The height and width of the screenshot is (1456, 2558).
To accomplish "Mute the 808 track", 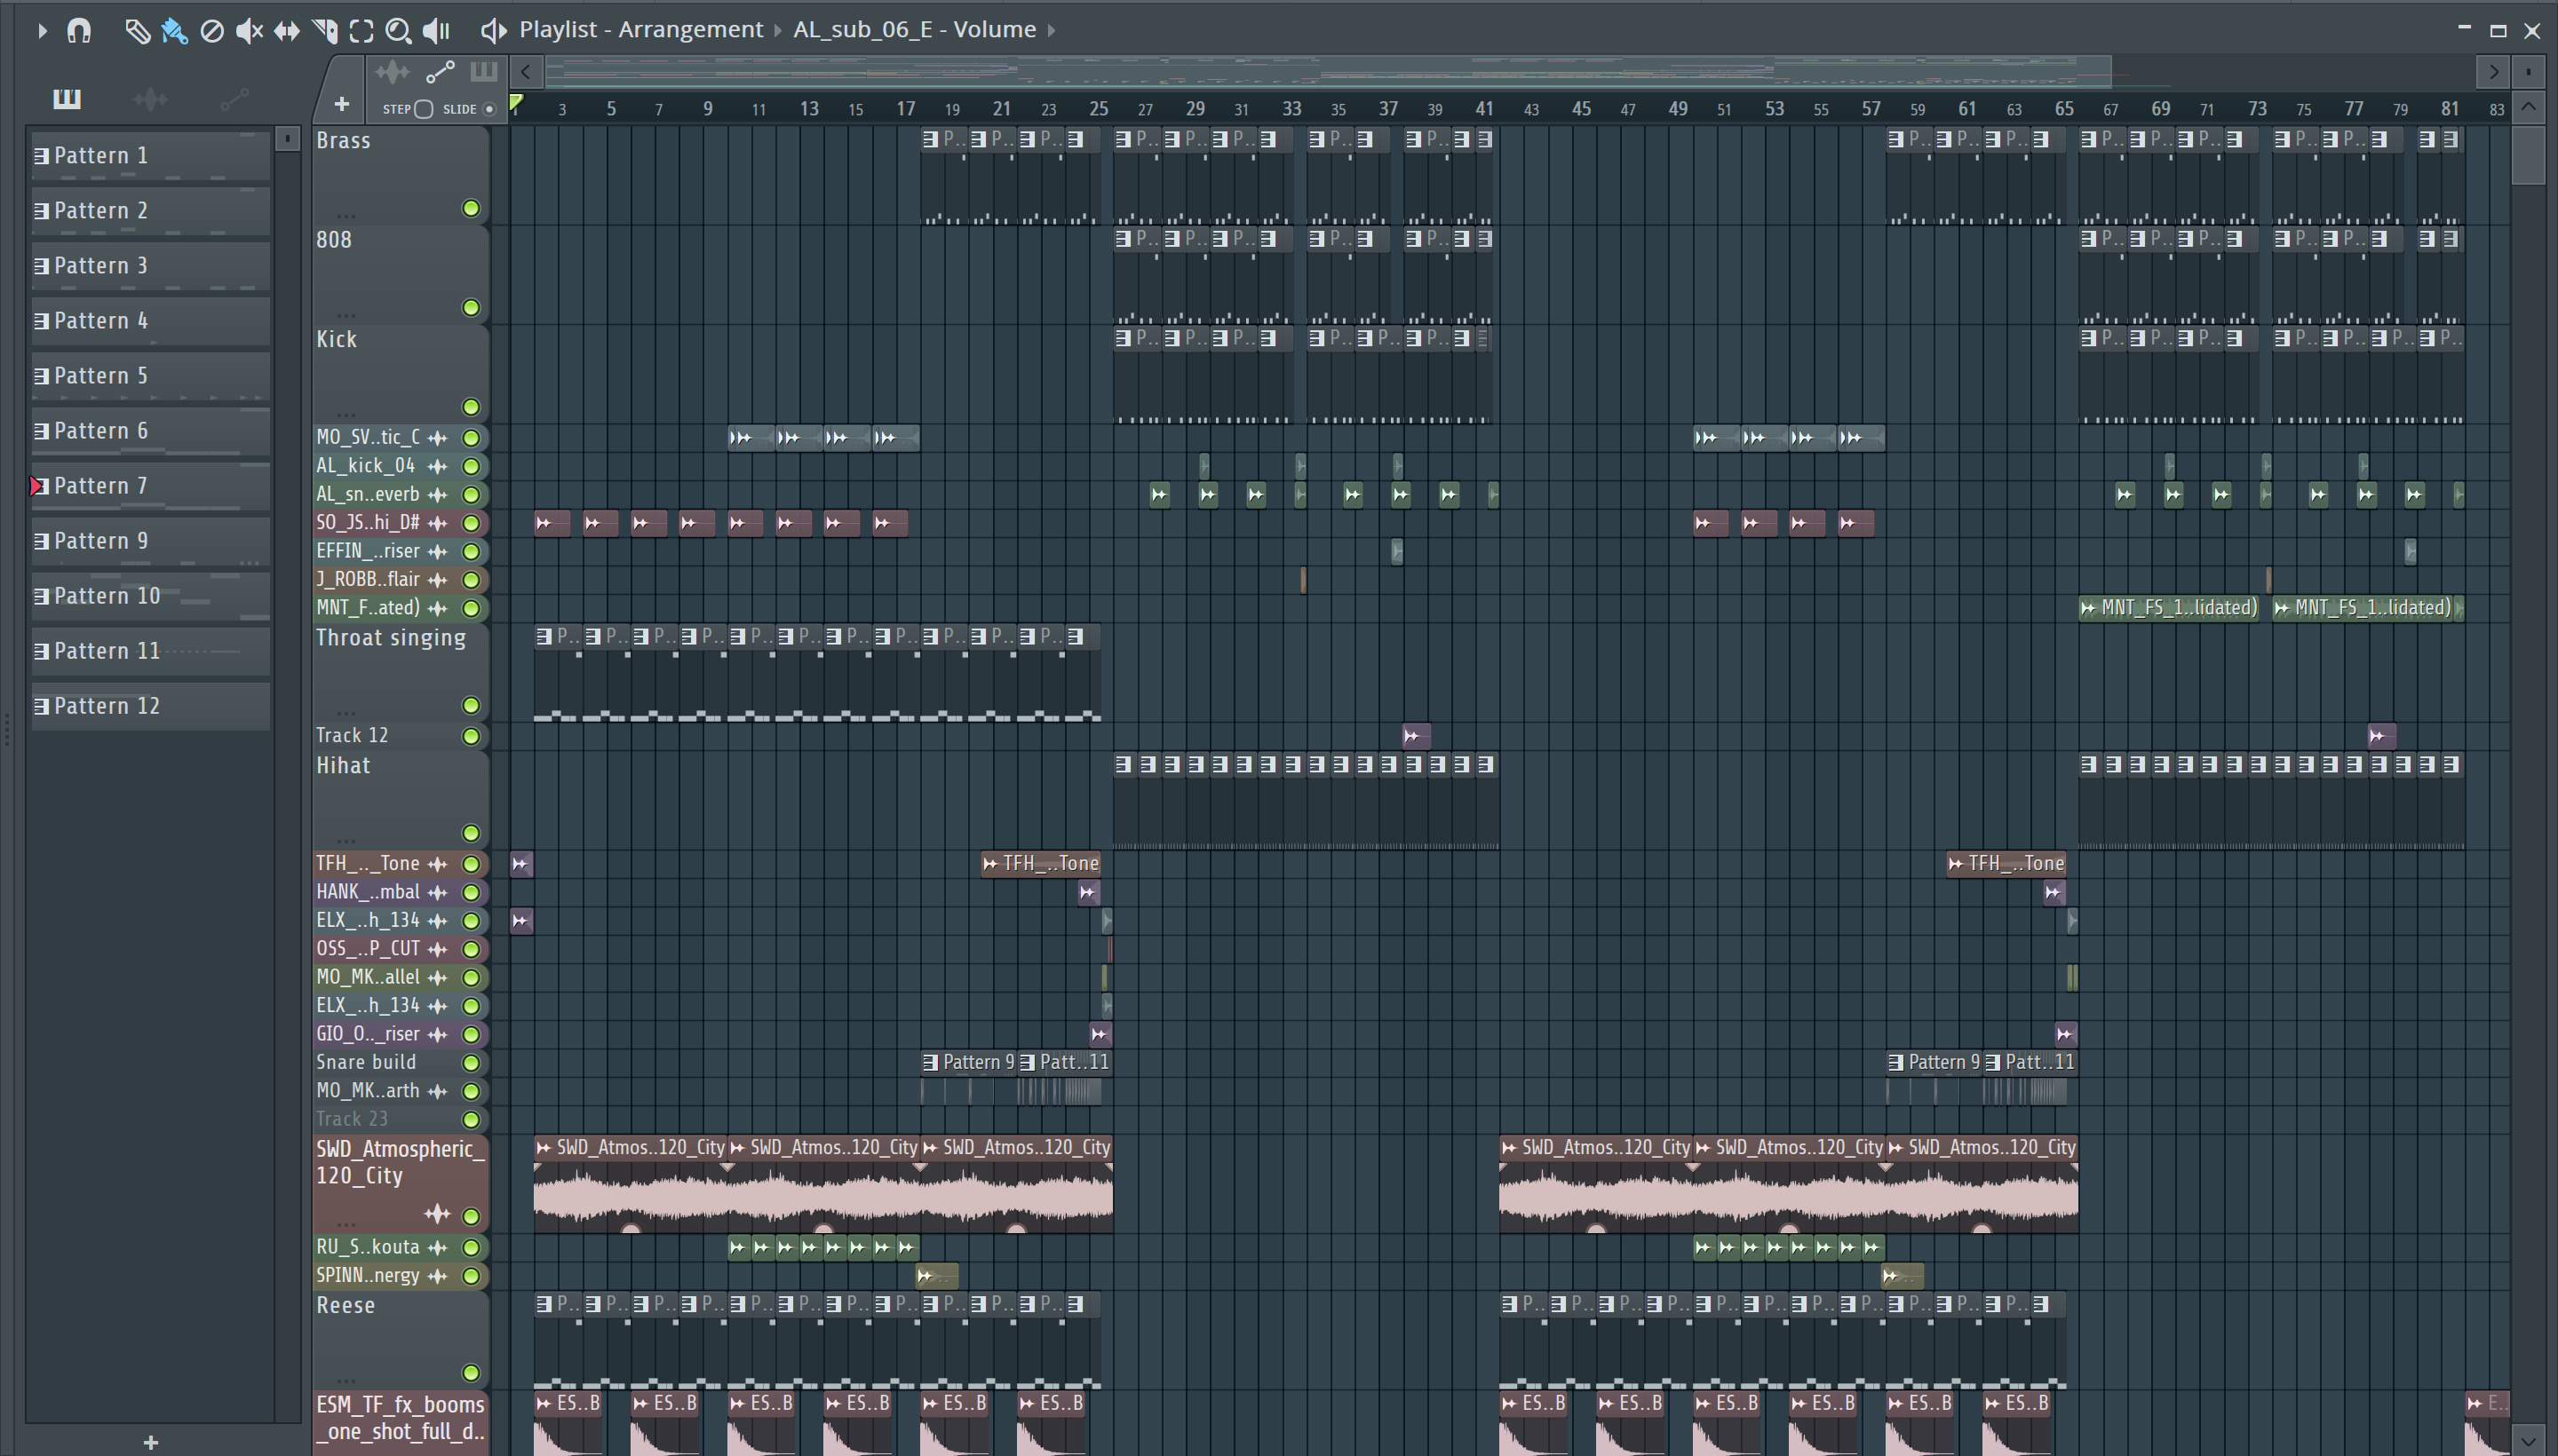I will [x=471, y=307].
